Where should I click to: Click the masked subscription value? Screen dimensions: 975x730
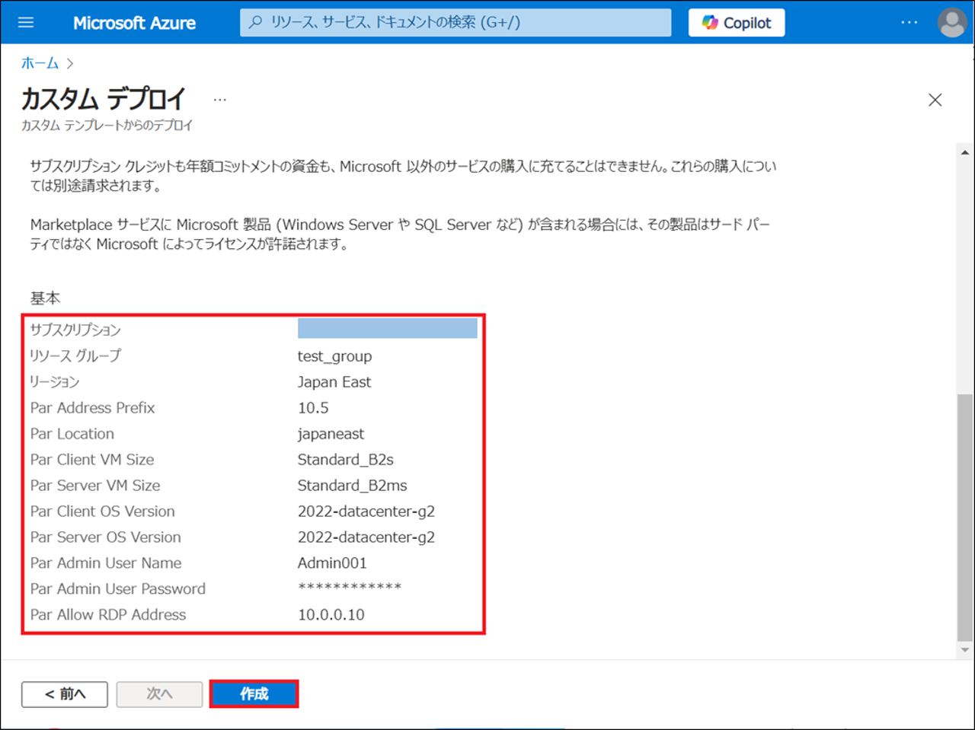pyautogui.click(x=387, y=329)
